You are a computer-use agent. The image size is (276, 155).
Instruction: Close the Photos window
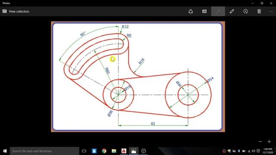tap(271, 3)
